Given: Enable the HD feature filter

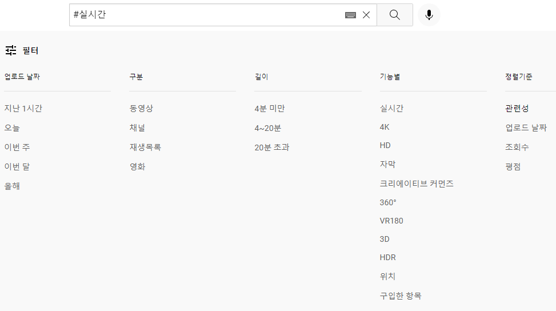Looking at the screenshot, I should [x=385, y=145].
